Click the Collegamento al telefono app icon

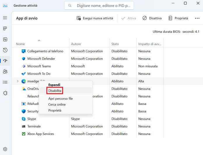tap(24, 51)
